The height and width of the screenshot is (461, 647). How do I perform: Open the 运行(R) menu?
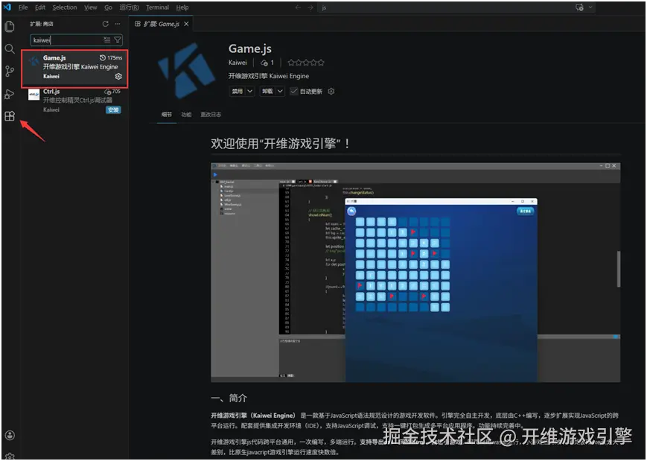tap(129, 7)
